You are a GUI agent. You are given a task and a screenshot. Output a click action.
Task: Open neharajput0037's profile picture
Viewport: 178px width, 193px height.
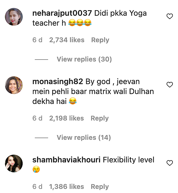click(x=14, y=17)
